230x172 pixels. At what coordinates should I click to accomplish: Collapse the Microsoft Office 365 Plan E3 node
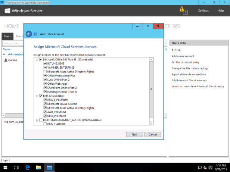37,60
